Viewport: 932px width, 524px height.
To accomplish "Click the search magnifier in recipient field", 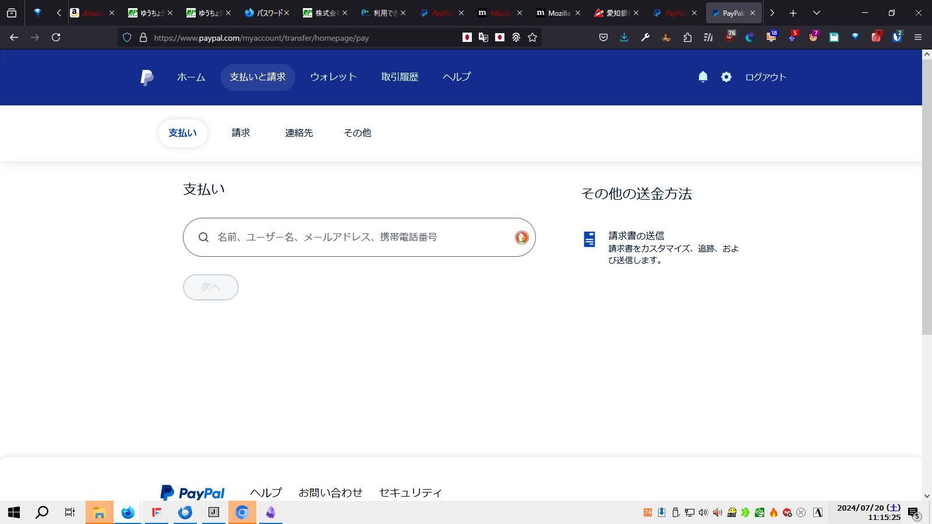I will click(203, 237).
